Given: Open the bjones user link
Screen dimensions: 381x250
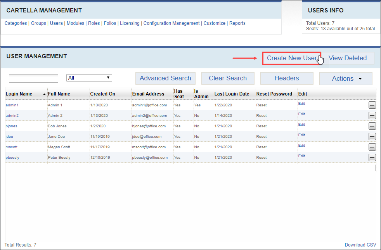Looking at the screenshot, I should point(11,126).
